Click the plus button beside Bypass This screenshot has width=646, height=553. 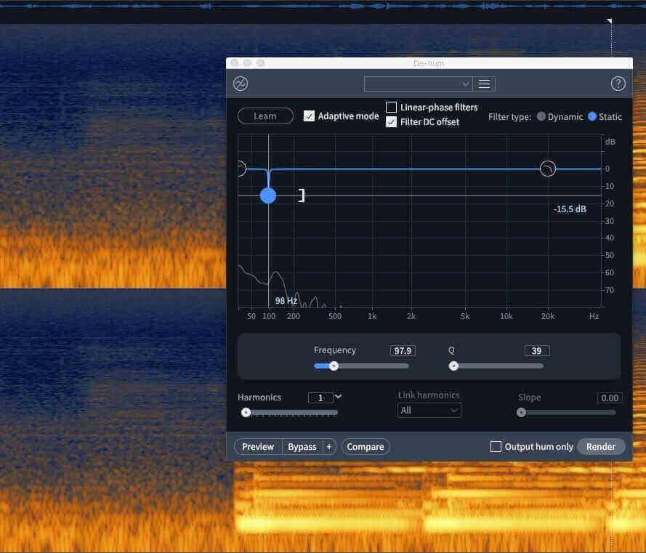[x=328, y=447]
